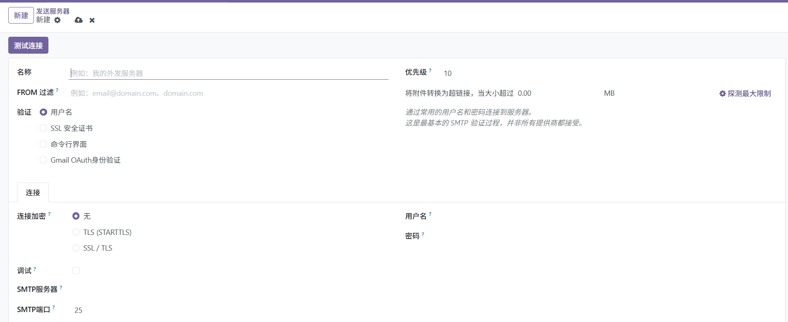Select SSL / TLS encryption option
The image size is (788, 322).
coord(76,248)
